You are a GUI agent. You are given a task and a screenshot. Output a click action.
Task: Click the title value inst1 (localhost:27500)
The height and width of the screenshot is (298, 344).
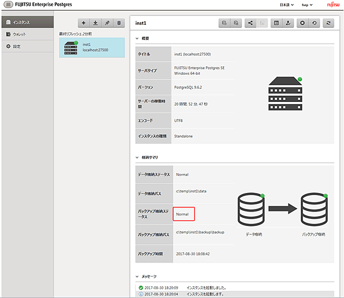(x=193, y=54)
